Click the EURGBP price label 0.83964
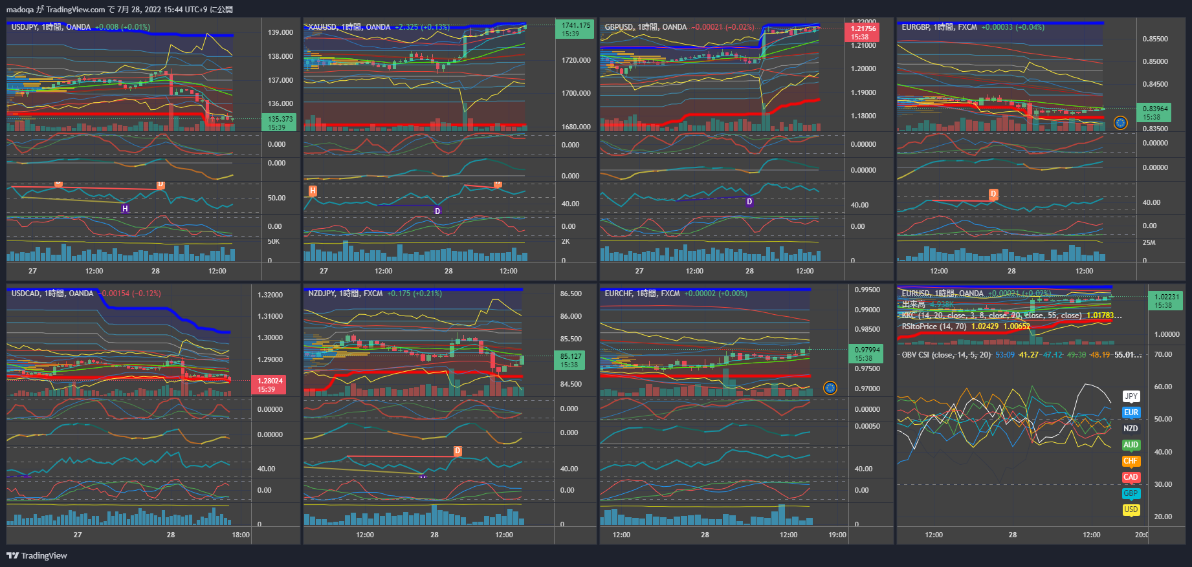This screenshot has width=1192, height=567. click(1154, 112)
